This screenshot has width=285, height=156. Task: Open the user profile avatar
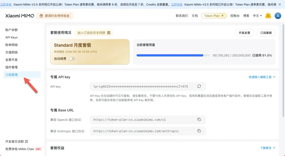(x=278, y=16)
